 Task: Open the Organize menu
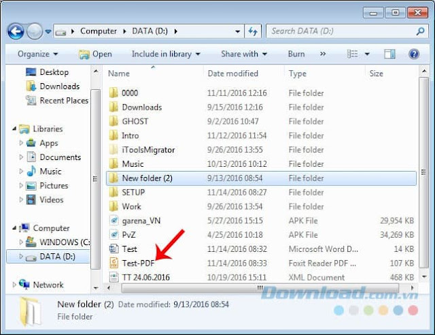[38, 54]
